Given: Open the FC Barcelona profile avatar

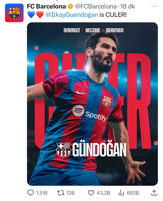Looking at the screenshot, I should 14,13.
